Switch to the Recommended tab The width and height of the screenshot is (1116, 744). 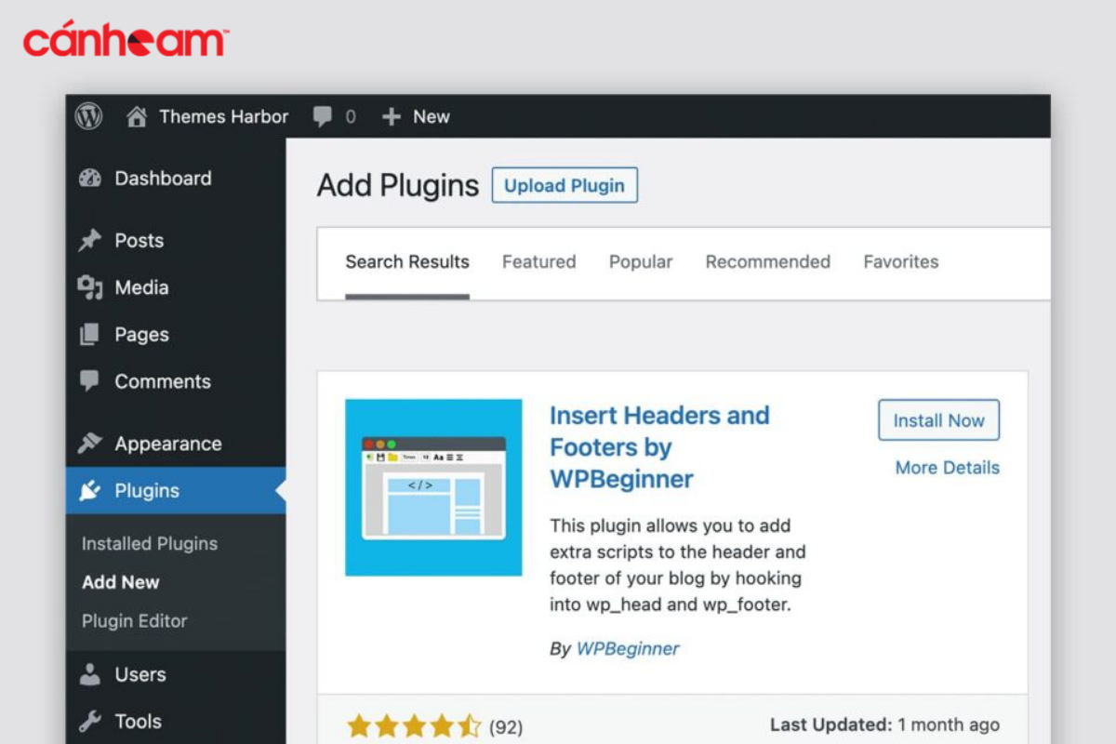click(x=768, y=262)
